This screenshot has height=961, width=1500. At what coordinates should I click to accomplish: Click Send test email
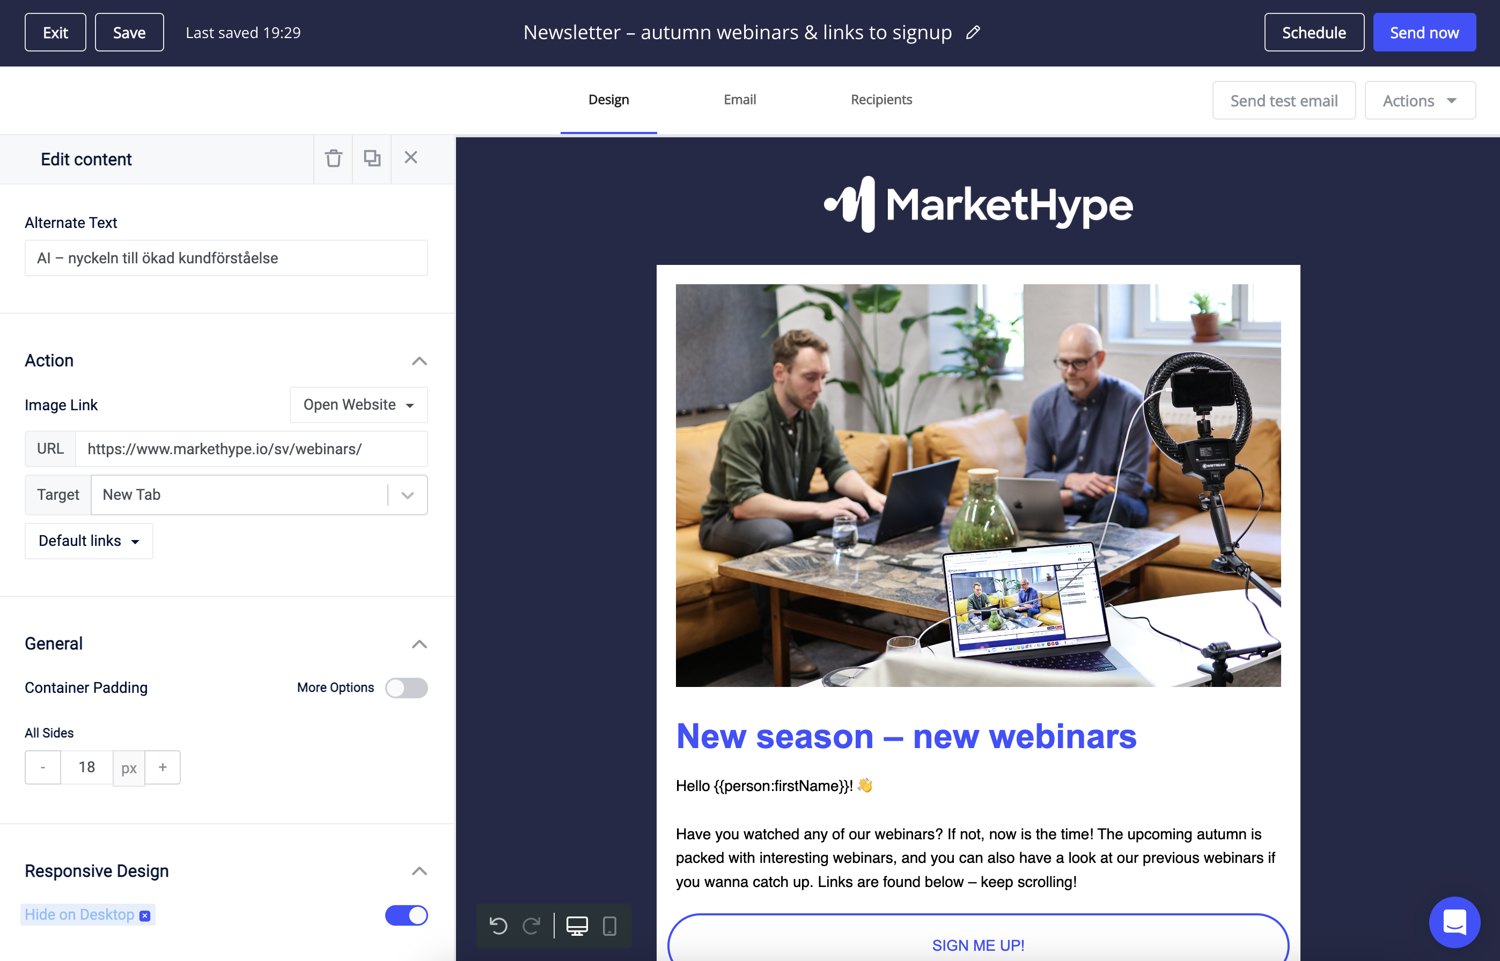tap(1283, 100)
